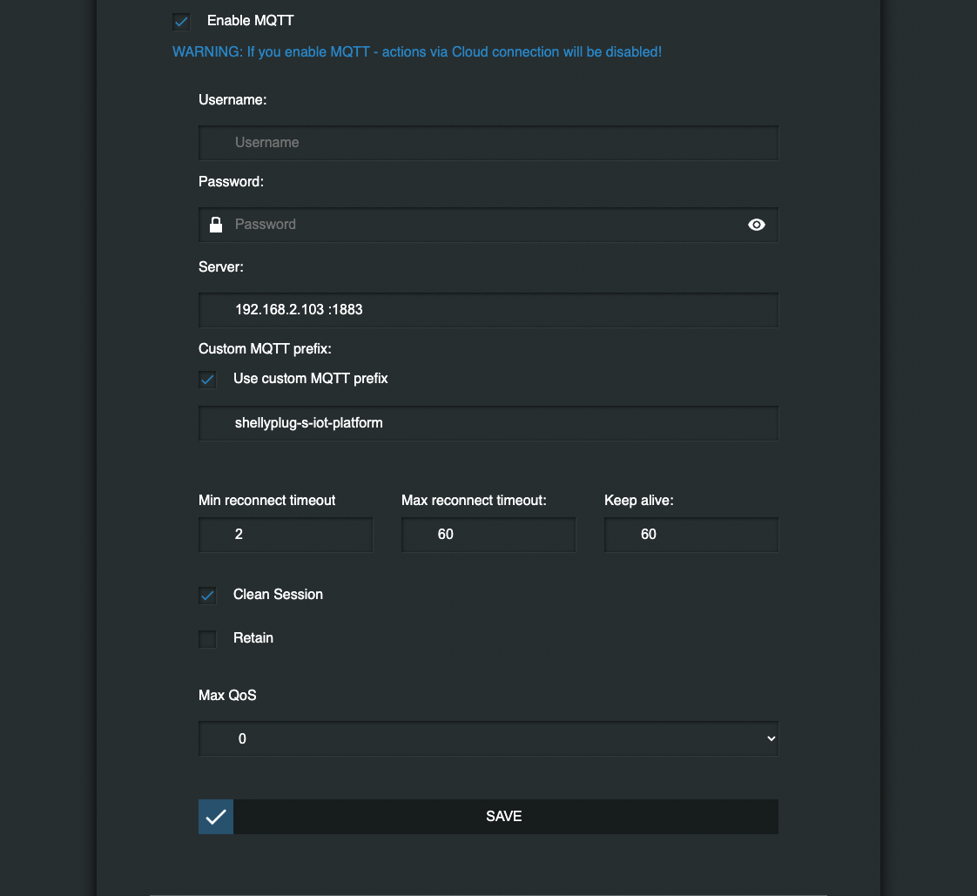Click the checkmark icon beside SAVE

pos(216,817)
